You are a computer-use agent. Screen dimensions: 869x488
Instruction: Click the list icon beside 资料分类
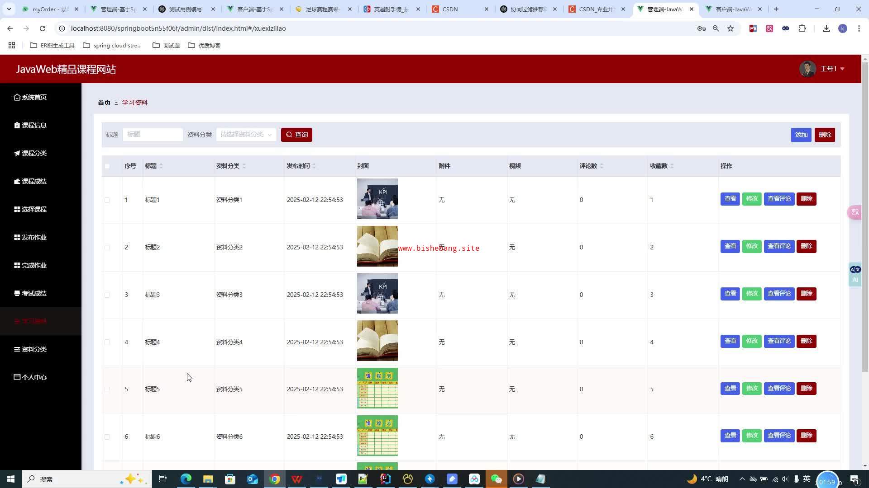[17, 349]
